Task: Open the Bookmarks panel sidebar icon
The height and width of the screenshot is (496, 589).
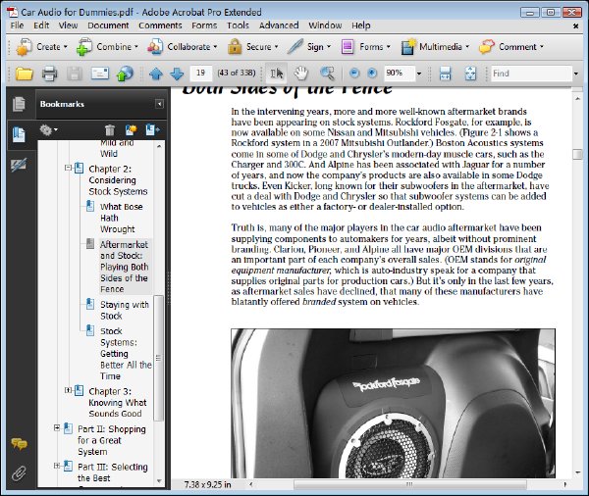Action: pyautogui.click(x=19, y=135)
